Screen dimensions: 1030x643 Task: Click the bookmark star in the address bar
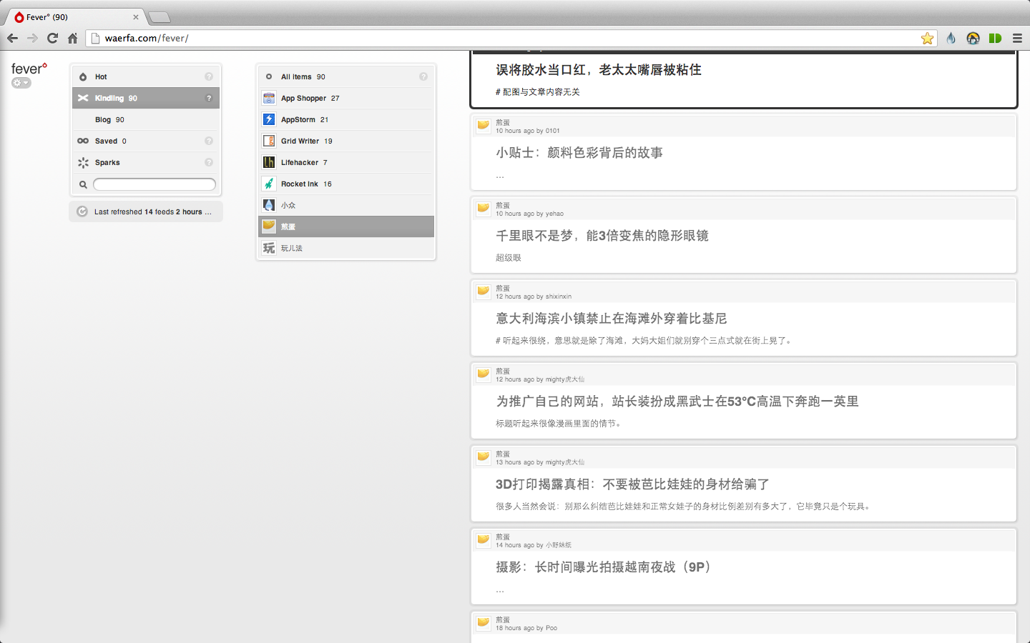coord(927,39)
